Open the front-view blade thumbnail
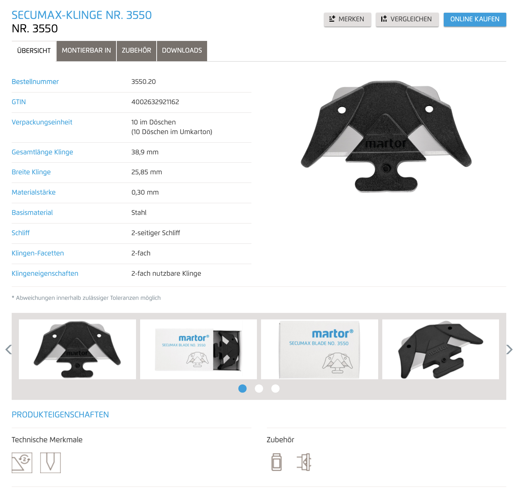The image size is (520, 491). tap(77, 349)
